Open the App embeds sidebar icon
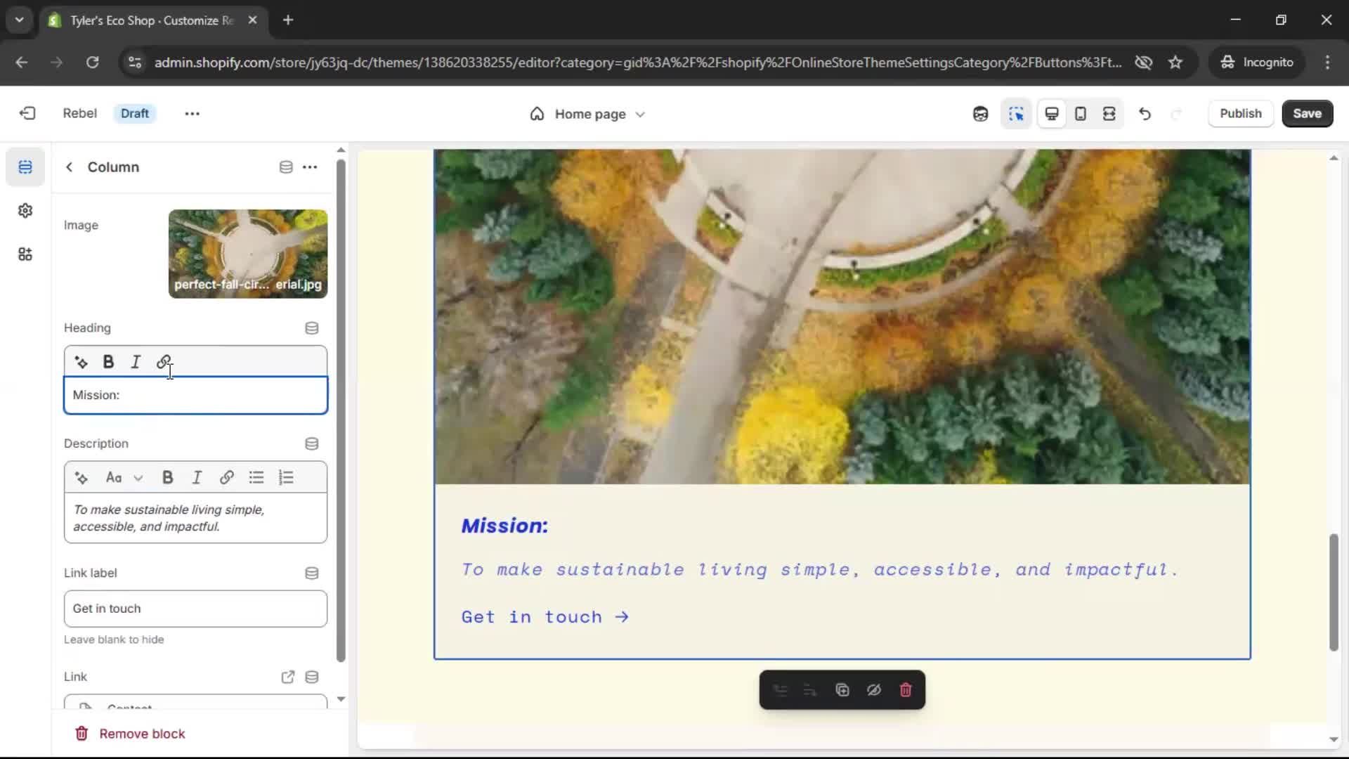This screenshot has height=759, width=1349. (25, 254)
